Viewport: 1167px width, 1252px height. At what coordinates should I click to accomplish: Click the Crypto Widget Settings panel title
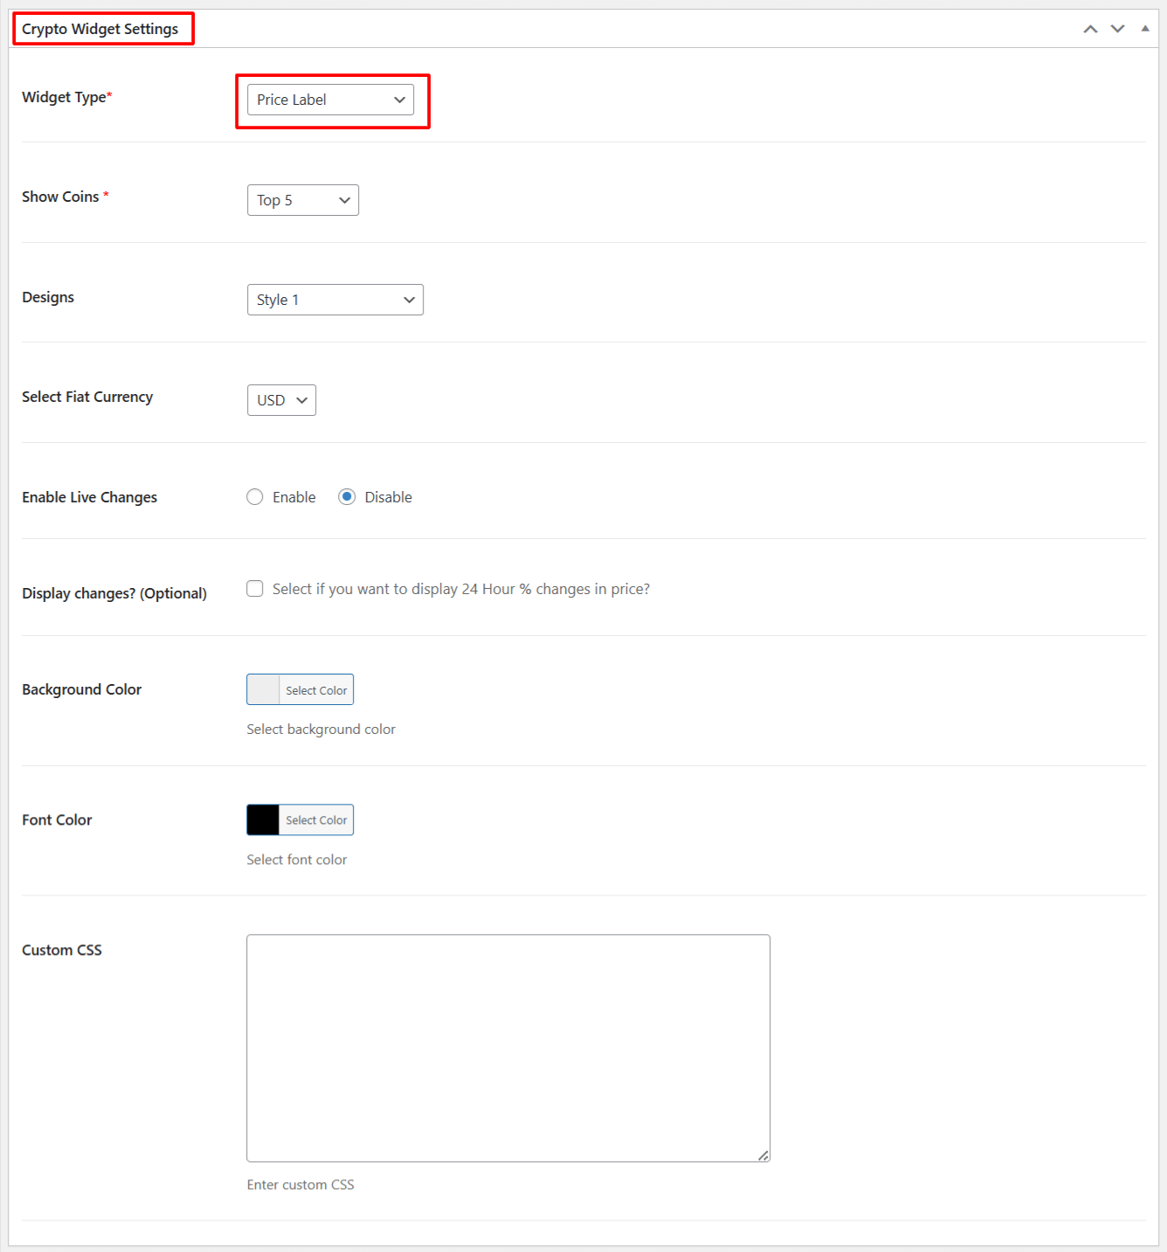100,29
